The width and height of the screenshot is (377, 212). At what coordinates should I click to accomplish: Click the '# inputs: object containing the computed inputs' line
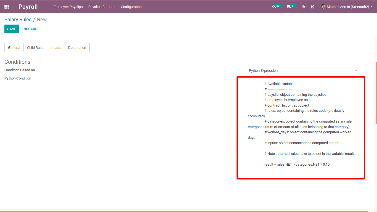click(301, 143)
